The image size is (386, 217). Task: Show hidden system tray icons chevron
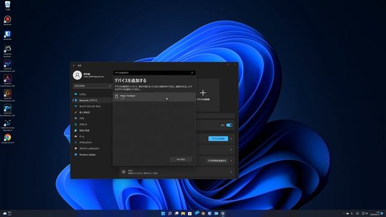tap(344, 213)
